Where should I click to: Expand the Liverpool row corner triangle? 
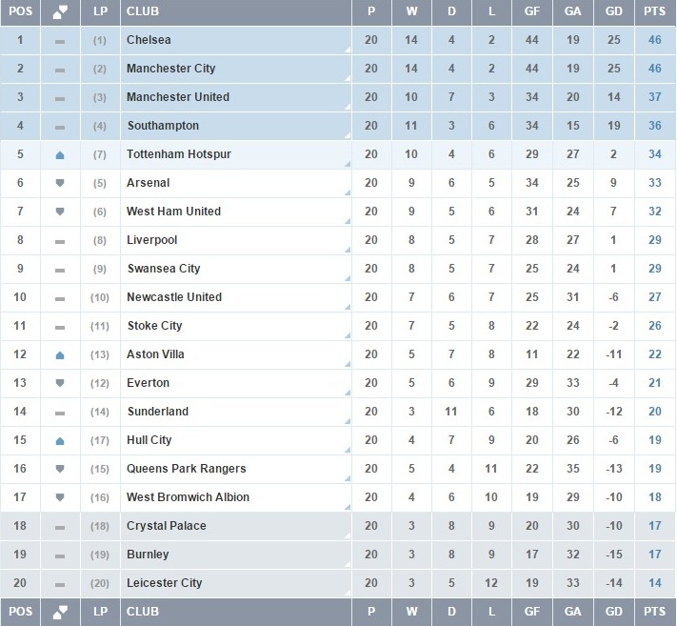pyautogui.click(x=347, y=250)
